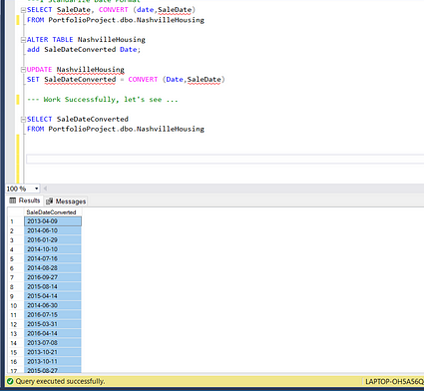This screenshot has width=424, height=391.
Task: Click the Messages tab icon
Action: (49, 201)
